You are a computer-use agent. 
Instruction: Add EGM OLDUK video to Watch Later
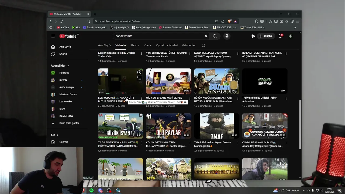[139, 72]
